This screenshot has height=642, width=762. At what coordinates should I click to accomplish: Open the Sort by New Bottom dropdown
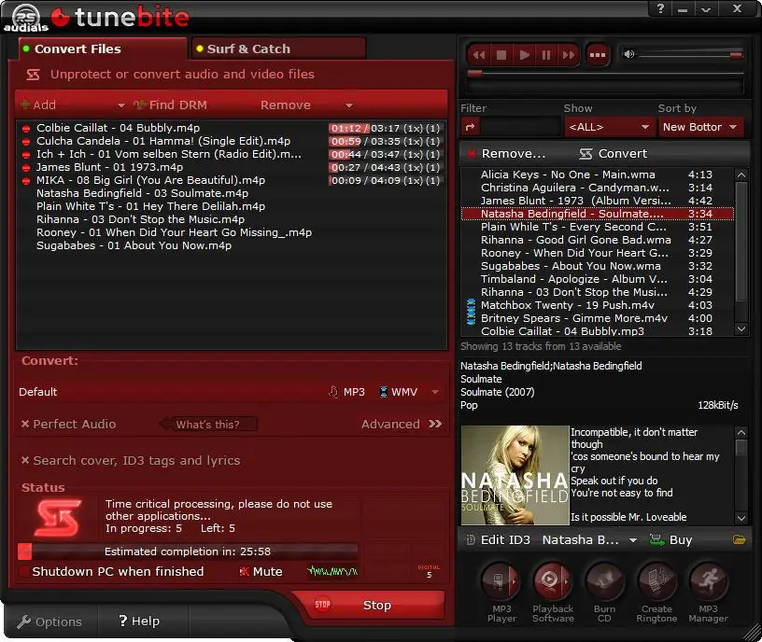tap(700, 127)
